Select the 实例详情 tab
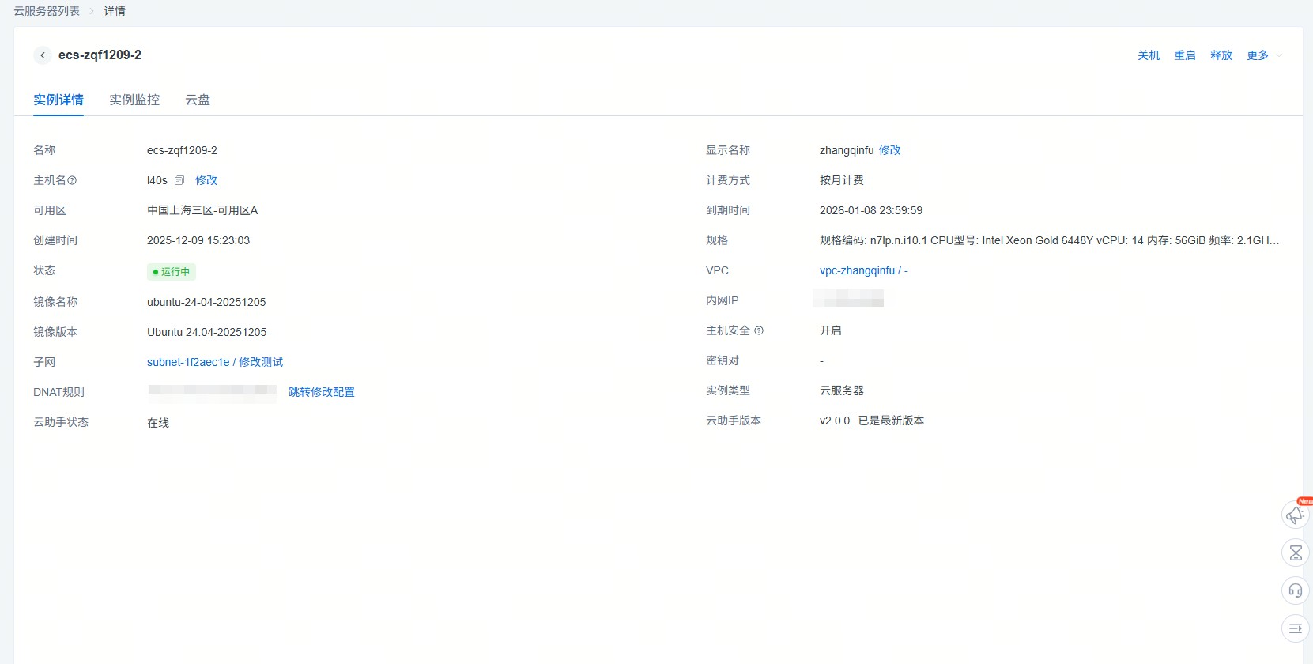Screen dimensions: 1313x664 coord(58,100)
